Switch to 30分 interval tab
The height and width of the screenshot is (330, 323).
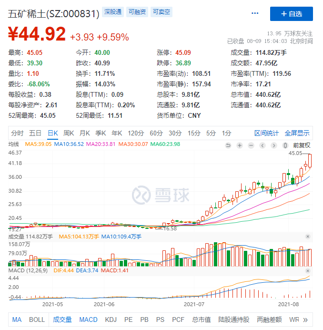click(x=175, y=133)
